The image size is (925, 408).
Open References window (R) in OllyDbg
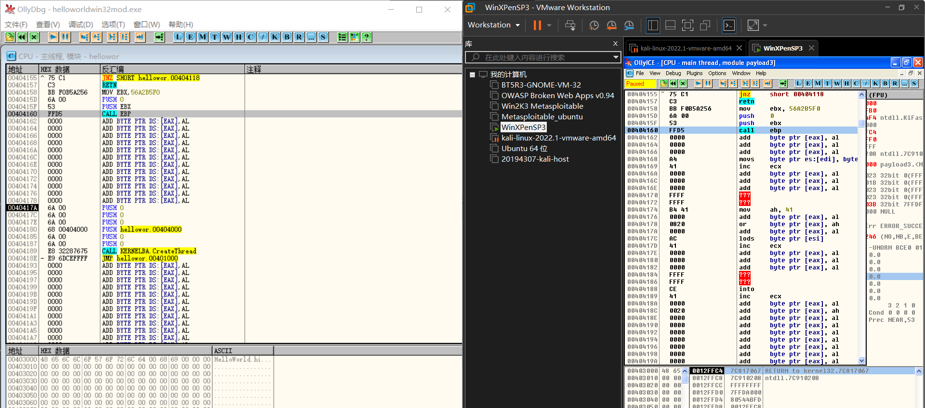(299, 37)
